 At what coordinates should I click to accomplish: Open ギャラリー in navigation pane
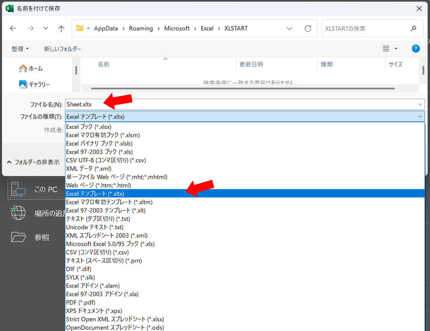coord(34,84)
